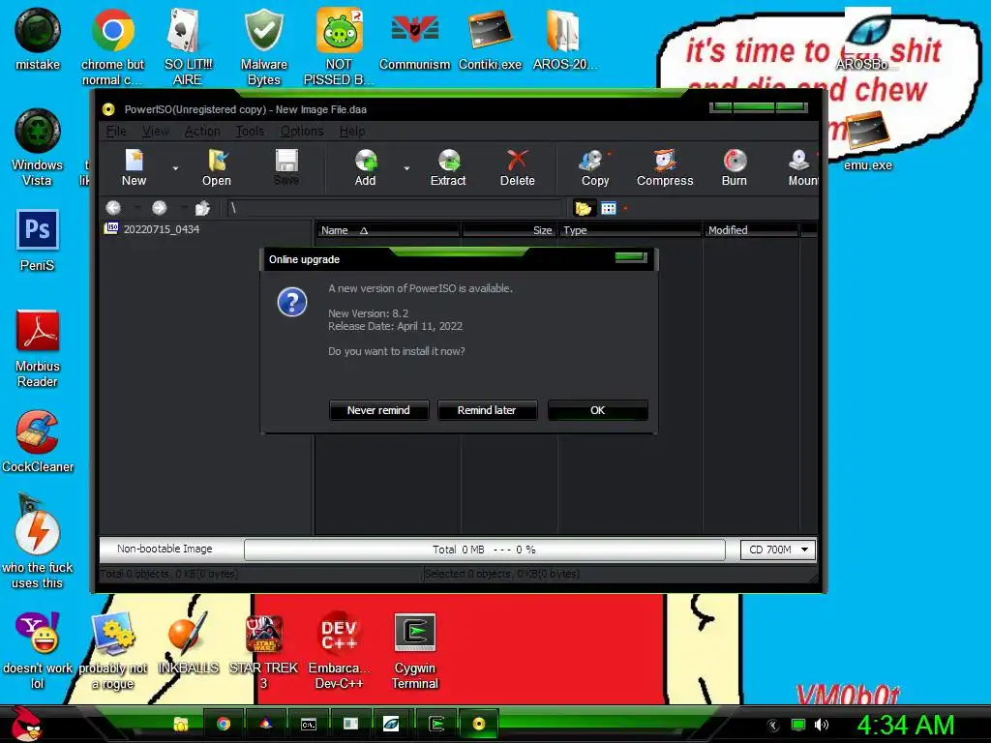
Task: Open NOT PISSED B... Angry Birds icon
Action: point(340,47)
